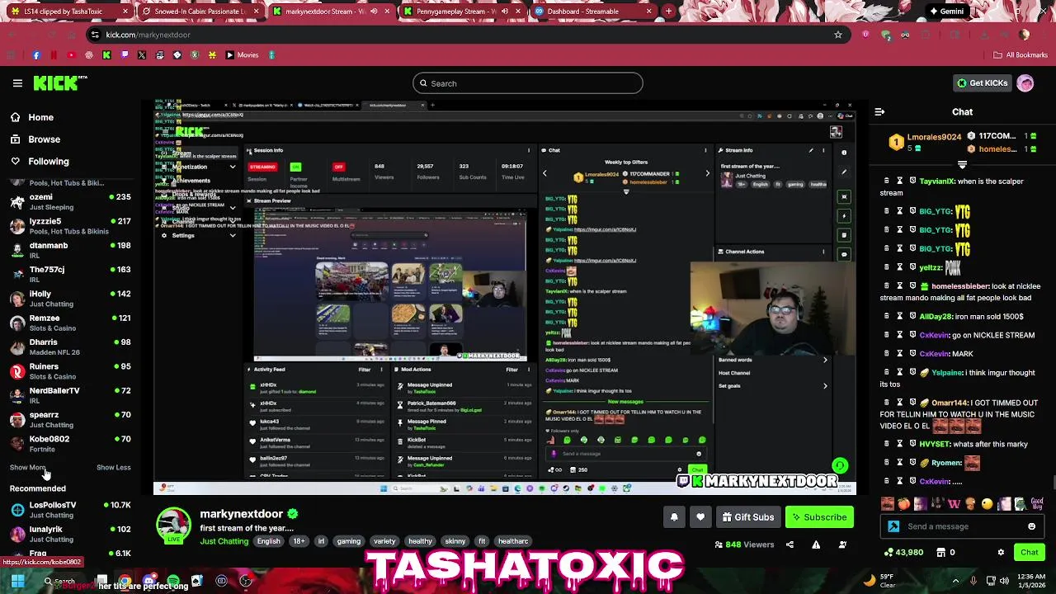Timeout yeltzz with the hourglass icon

pos(899,267)
